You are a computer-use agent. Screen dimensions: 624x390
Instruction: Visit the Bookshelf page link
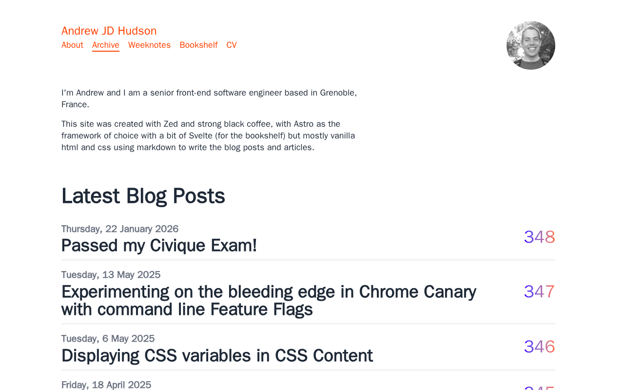coord(198,45)
